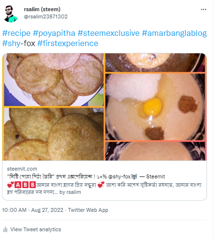Screen dimensions: 222x239
Task: Open rsalim (steem) display name
Action: 42,9
